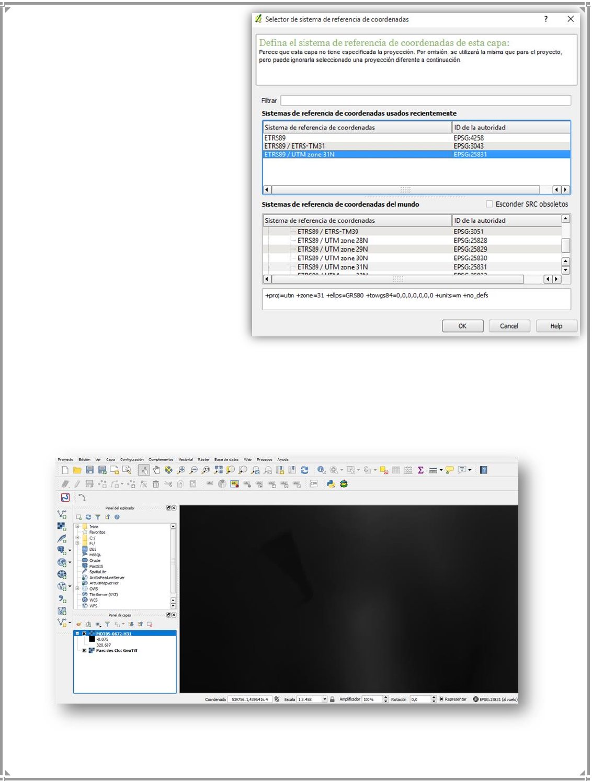
Task: Click the Coordenada input field
Action: pyautogui.click(x=250, y=699)
